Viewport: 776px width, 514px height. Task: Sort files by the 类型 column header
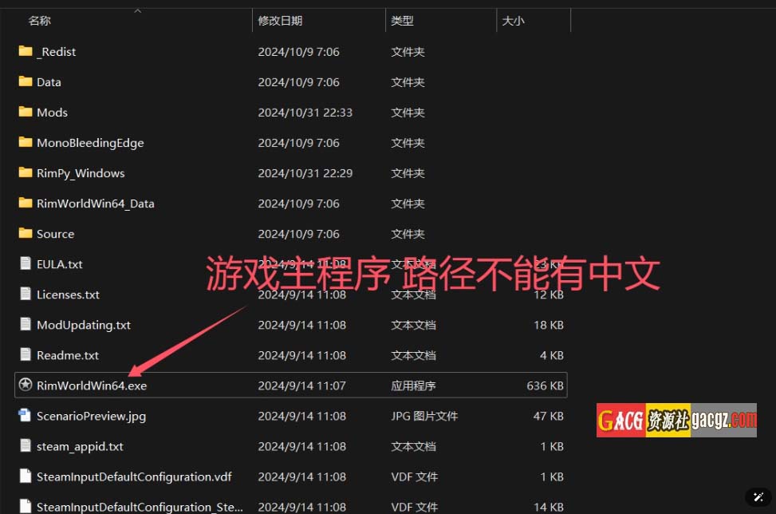(402, 21)
